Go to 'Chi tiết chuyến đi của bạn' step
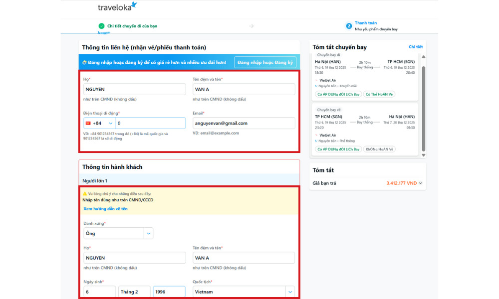This screenshot has width=499, height=299. pyautogui.click(x=132, y=26)
